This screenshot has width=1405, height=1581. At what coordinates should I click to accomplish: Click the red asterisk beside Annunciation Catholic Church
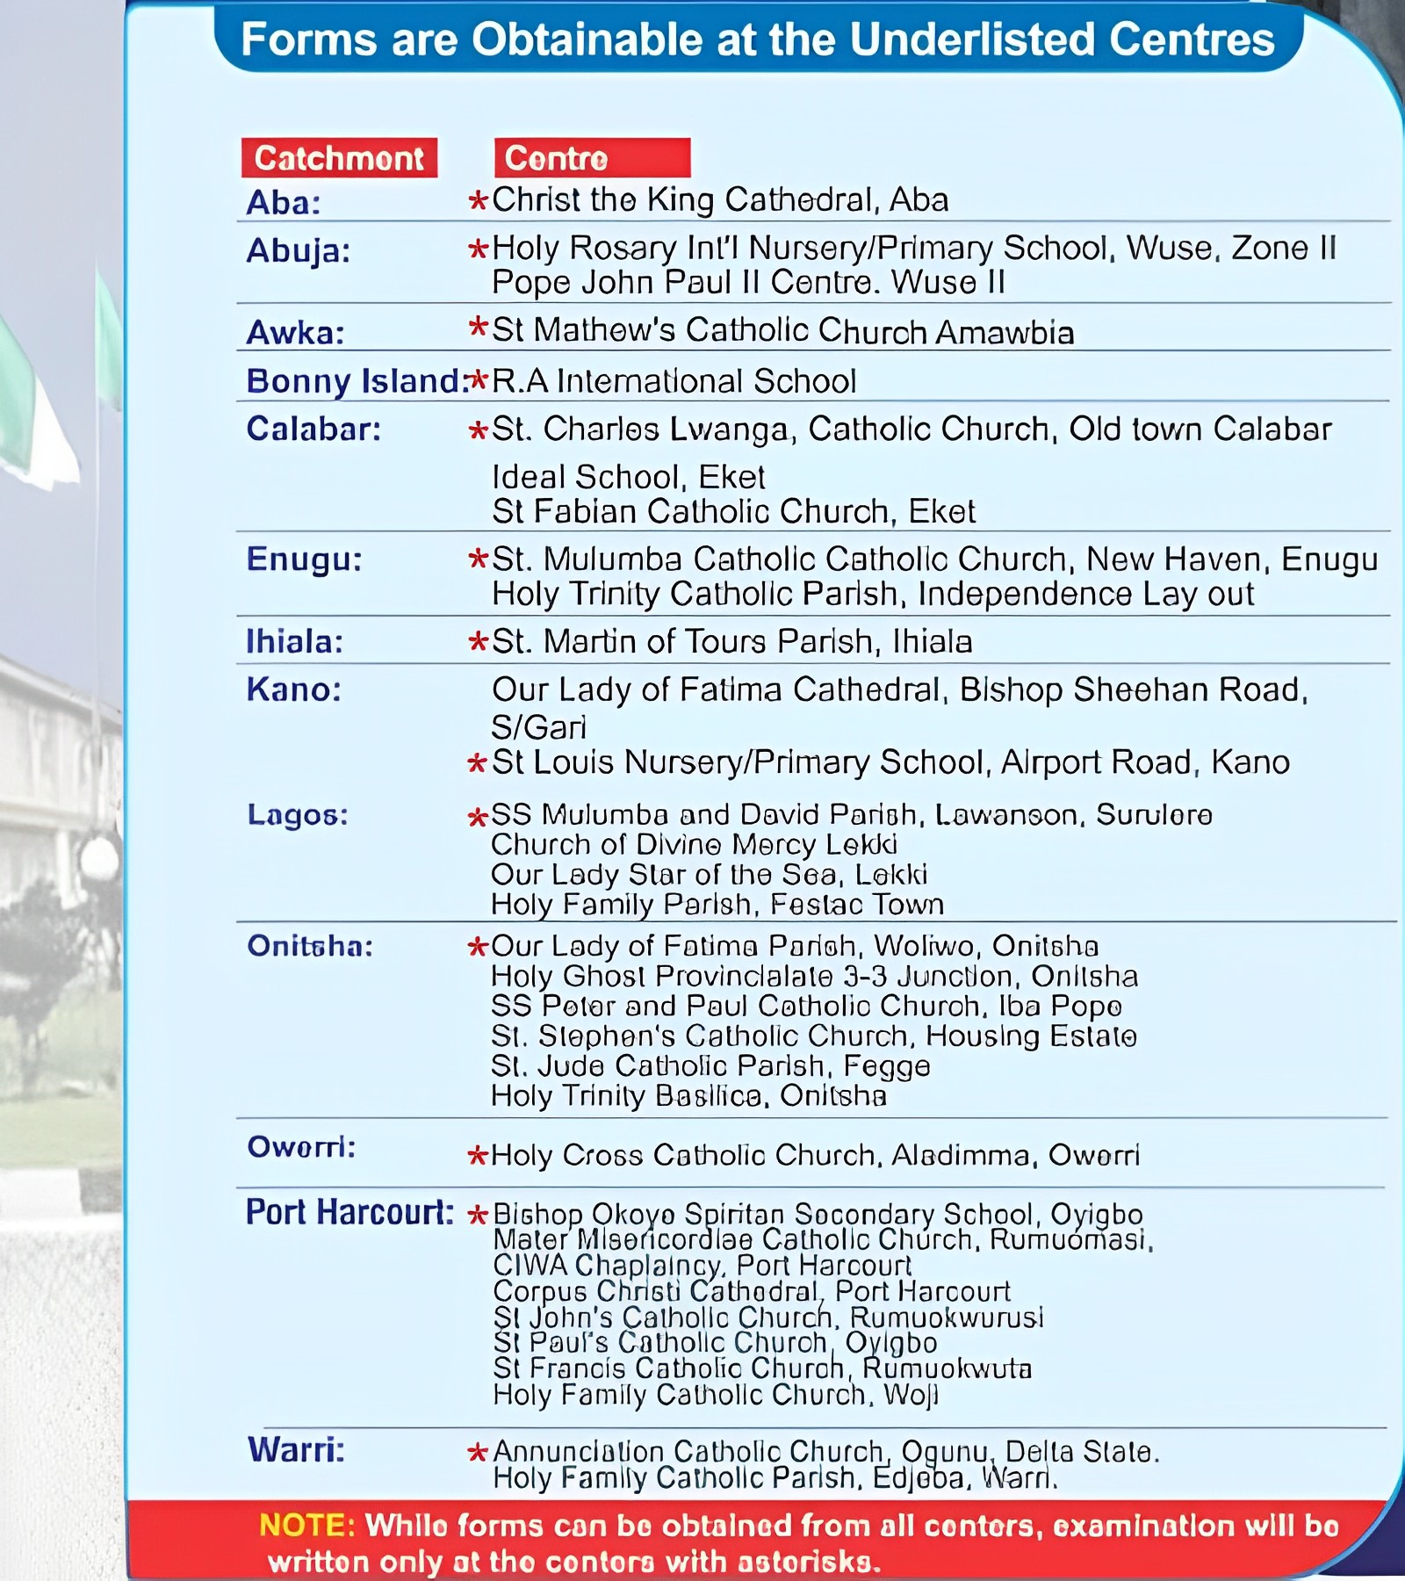coord(478,1454)
